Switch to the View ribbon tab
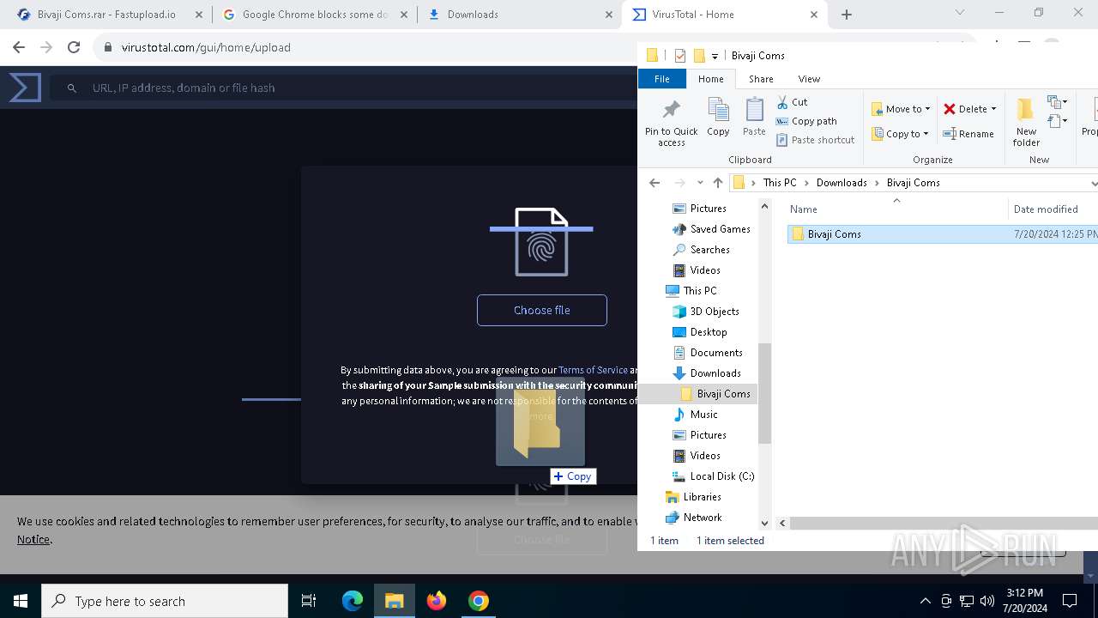Image resolution: width=1098 pixels, height=618 pixels. (x=809, y=79)
